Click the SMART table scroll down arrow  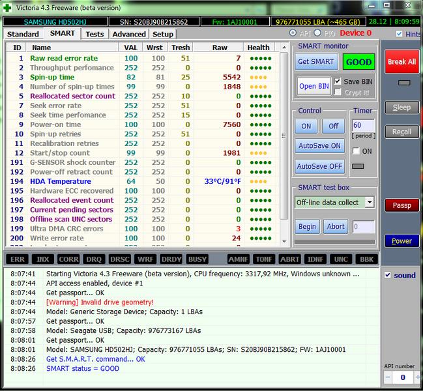point(284,241)
